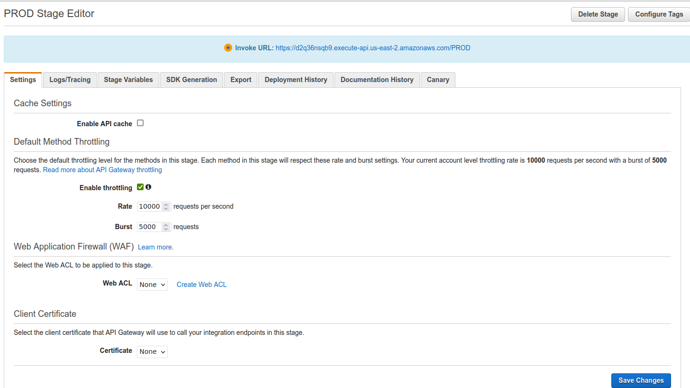
Task: Click the orange status icon before Invoke URL
Action: coord(228,47)
